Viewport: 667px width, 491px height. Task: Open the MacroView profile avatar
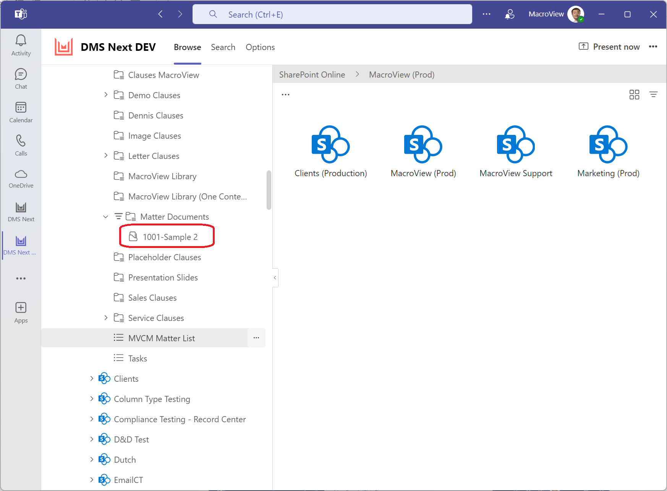pos(576,15)
